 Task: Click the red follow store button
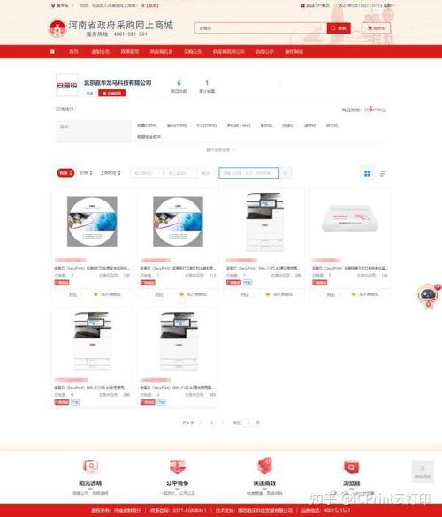[x=111, y=94]
